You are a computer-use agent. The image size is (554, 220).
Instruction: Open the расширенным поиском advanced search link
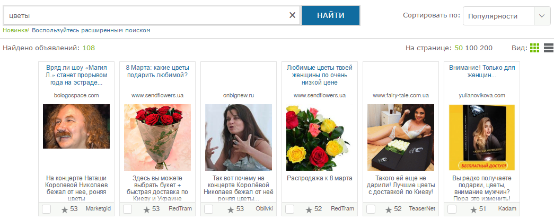click(116, 30)
